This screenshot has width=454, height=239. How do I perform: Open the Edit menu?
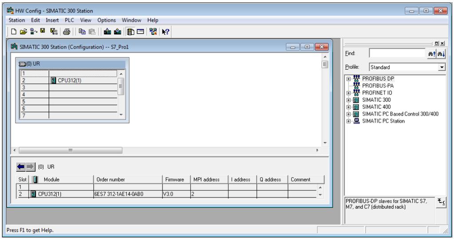[x=36, y=20]
